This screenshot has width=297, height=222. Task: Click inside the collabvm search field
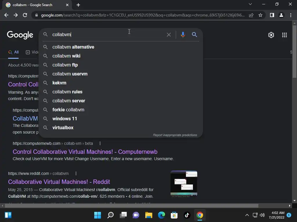coord(108,35)
